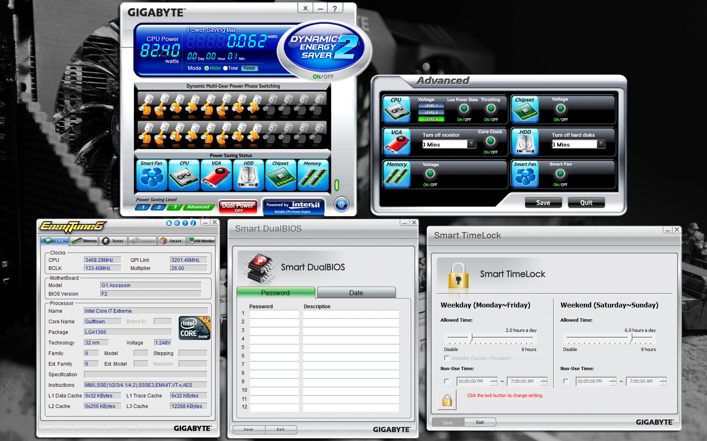Open help with the ? button in Energy Saver

coord(335,8)
